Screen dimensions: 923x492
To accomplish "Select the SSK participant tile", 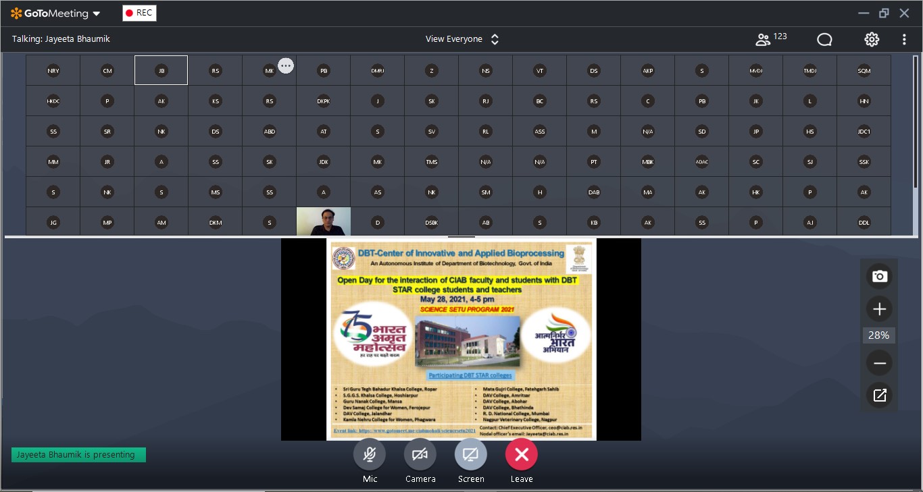I will click(864, 162).
